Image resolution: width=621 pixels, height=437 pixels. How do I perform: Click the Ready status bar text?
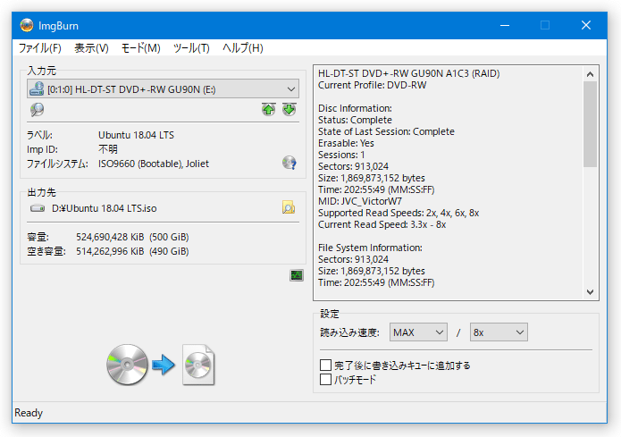tap(29, 413)
